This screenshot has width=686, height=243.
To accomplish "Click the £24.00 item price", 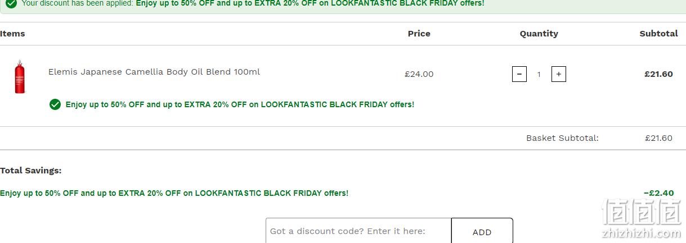I will (419, 74).
